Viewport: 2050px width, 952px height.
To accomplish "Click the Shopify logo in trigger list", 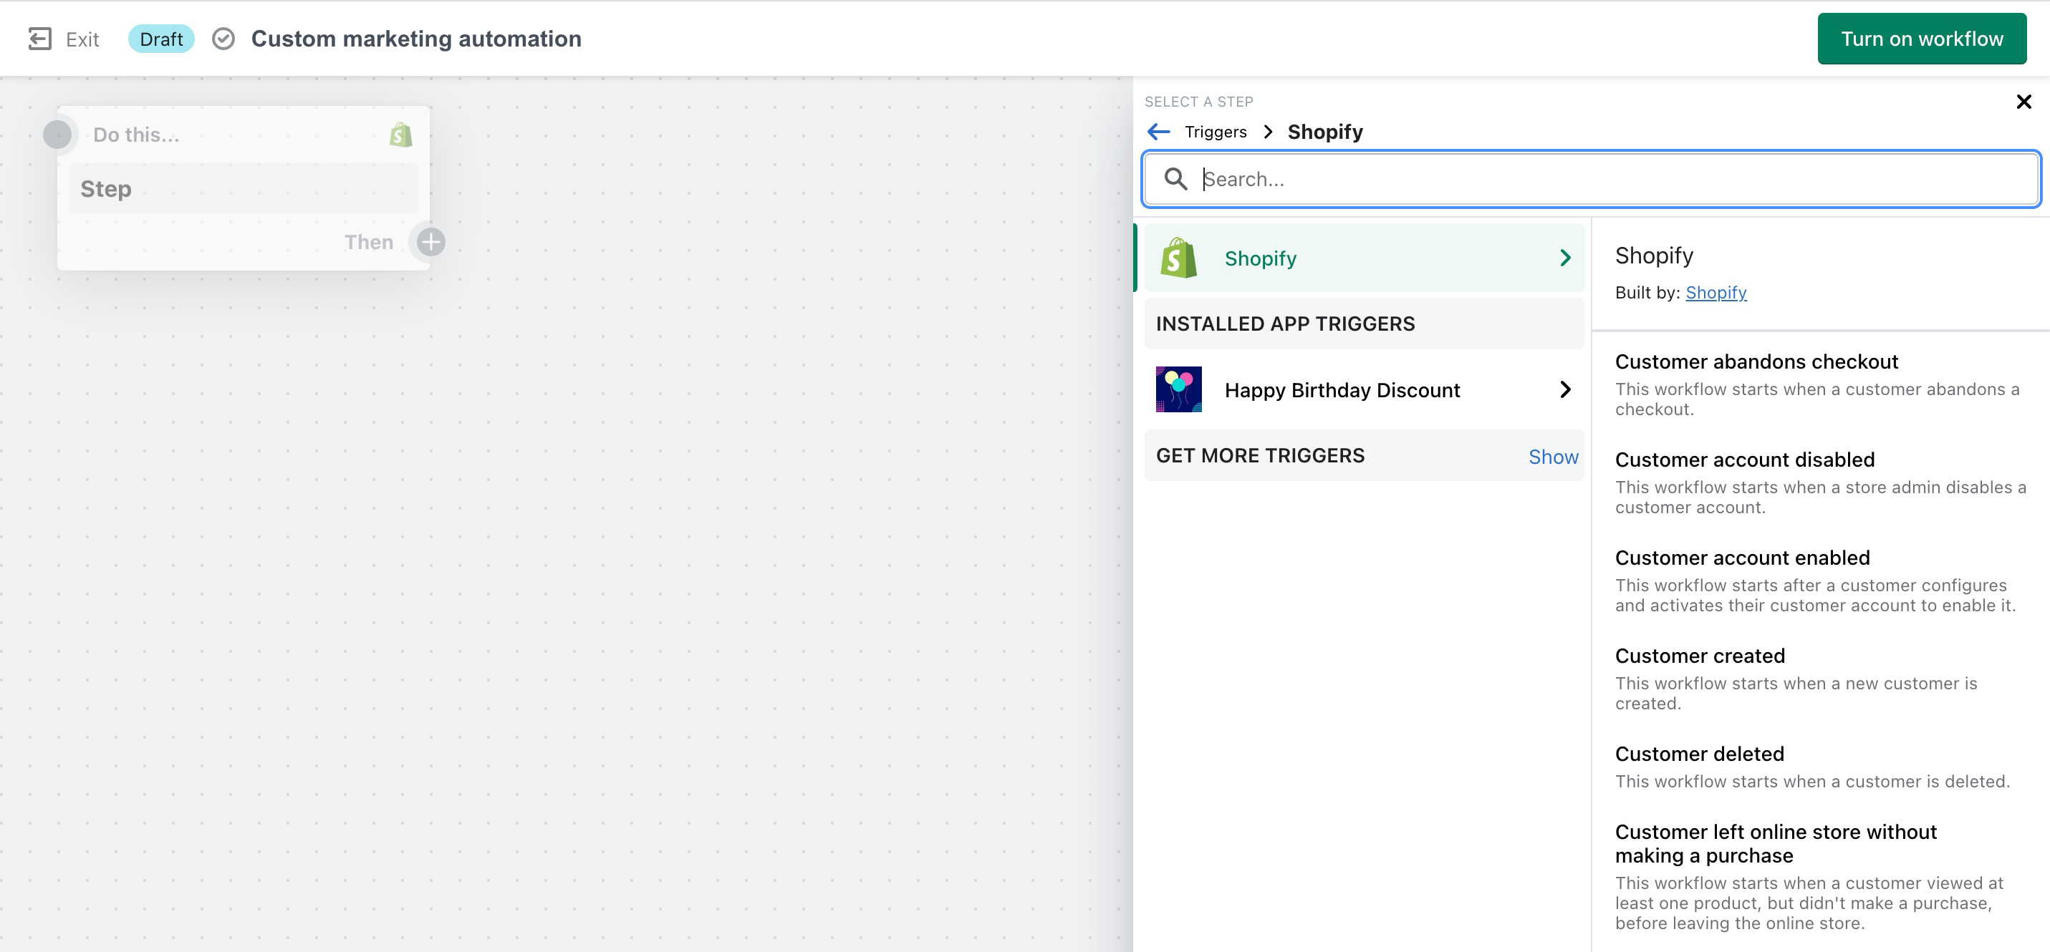I will [1178, 258].
